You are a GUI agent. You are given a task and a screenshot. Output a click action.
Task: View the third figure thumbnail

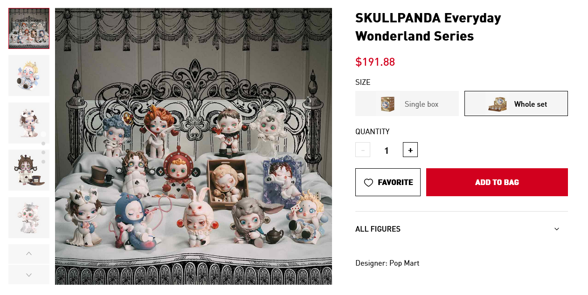tap(29, 123)
